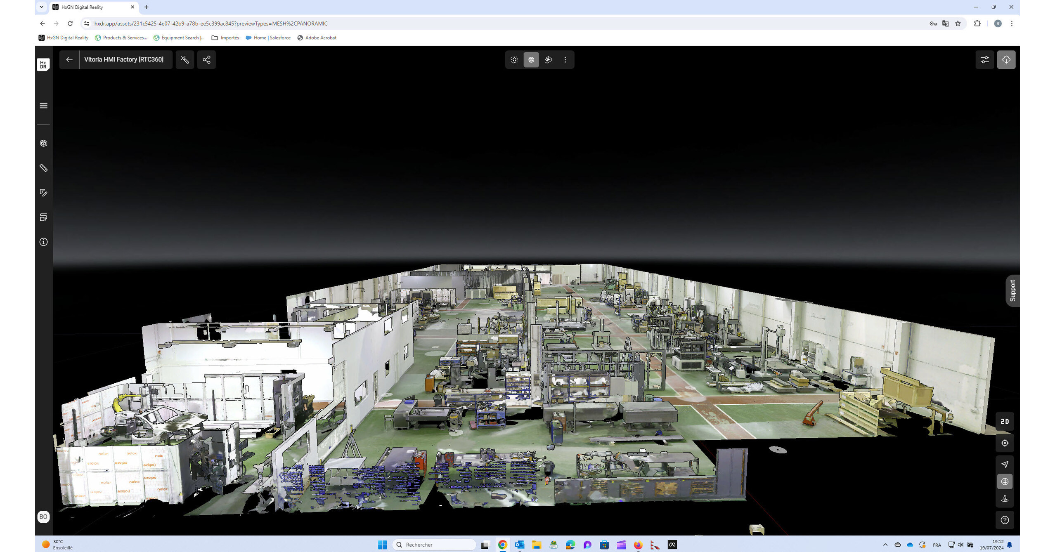
Task: Select the point cloud preview mode
Action: point(514,60)
